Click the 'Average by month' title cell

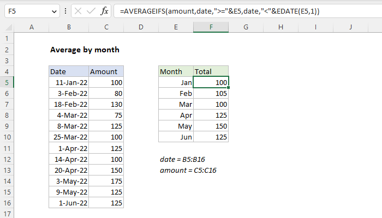[x=85, y=50]
